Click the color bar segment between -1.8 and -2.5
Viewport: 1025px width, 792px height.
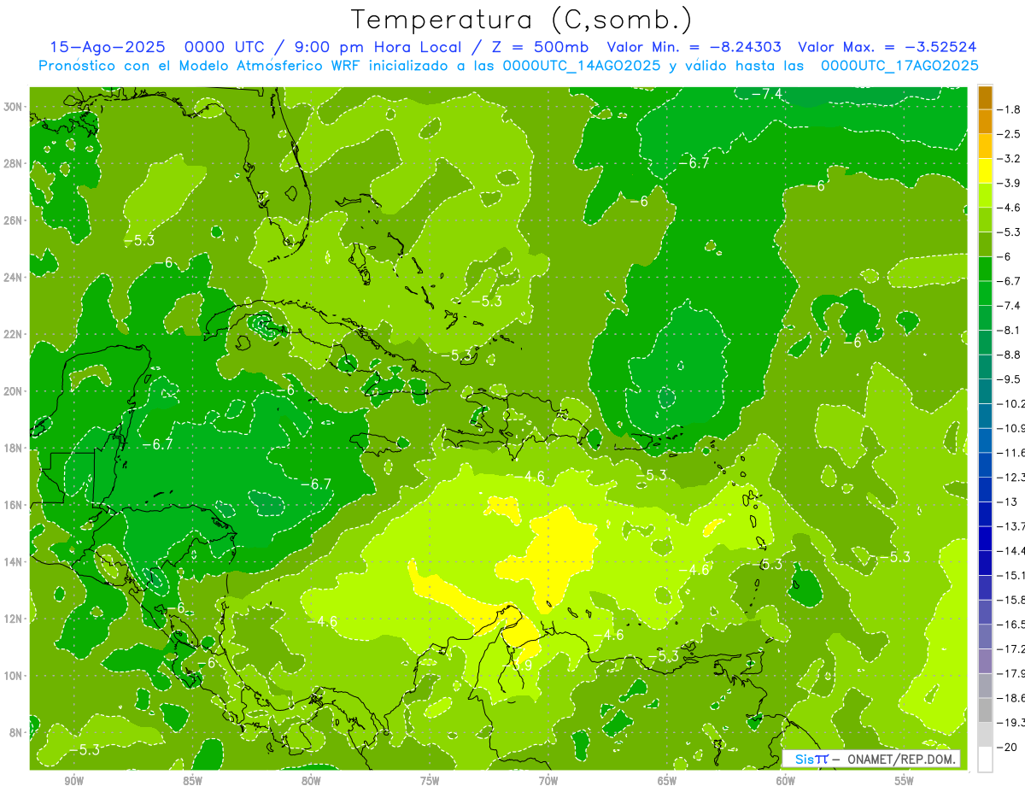pyautogui.click(x=985, y=121)
